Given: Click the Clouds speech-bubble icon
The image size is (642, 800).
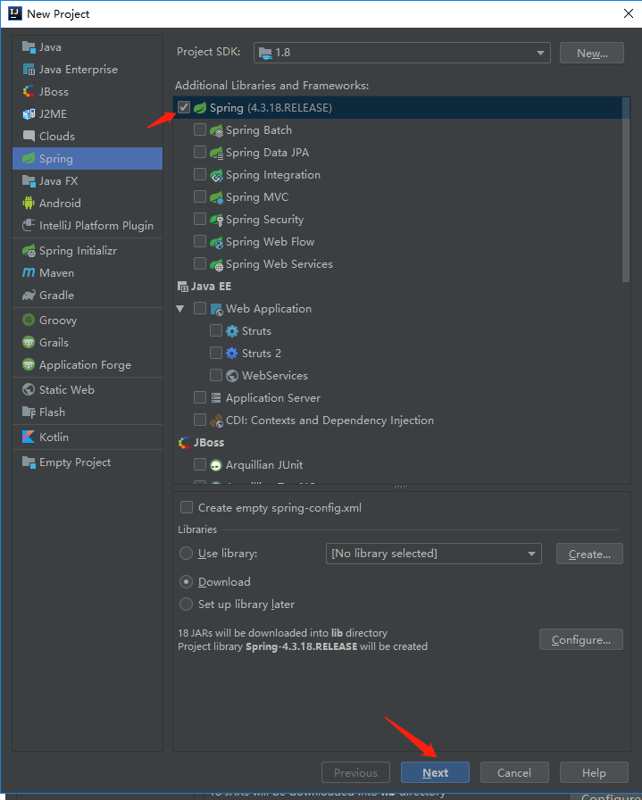Looking at the screenshot, I should tap(29, 137).
